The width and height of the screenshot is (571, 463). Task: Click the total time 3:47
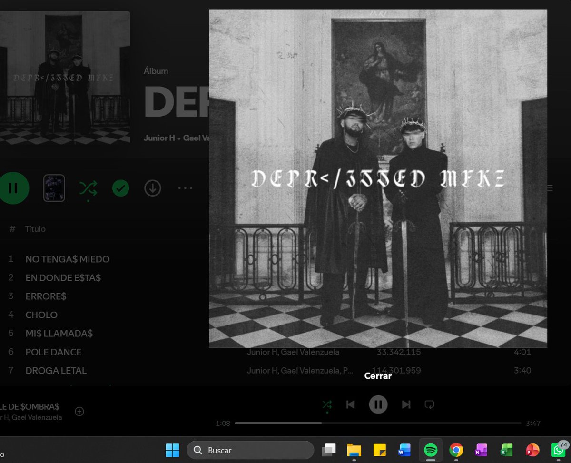tap(533, 424)
